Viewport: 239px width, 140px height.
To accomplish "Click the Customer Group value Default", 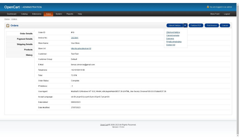I will [74, 59].
